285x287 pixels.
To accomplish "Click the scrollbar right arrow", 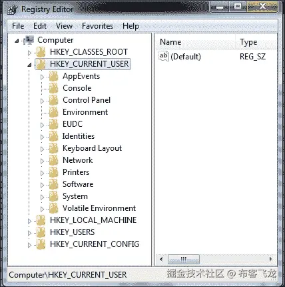I will (x=270, y=259).
